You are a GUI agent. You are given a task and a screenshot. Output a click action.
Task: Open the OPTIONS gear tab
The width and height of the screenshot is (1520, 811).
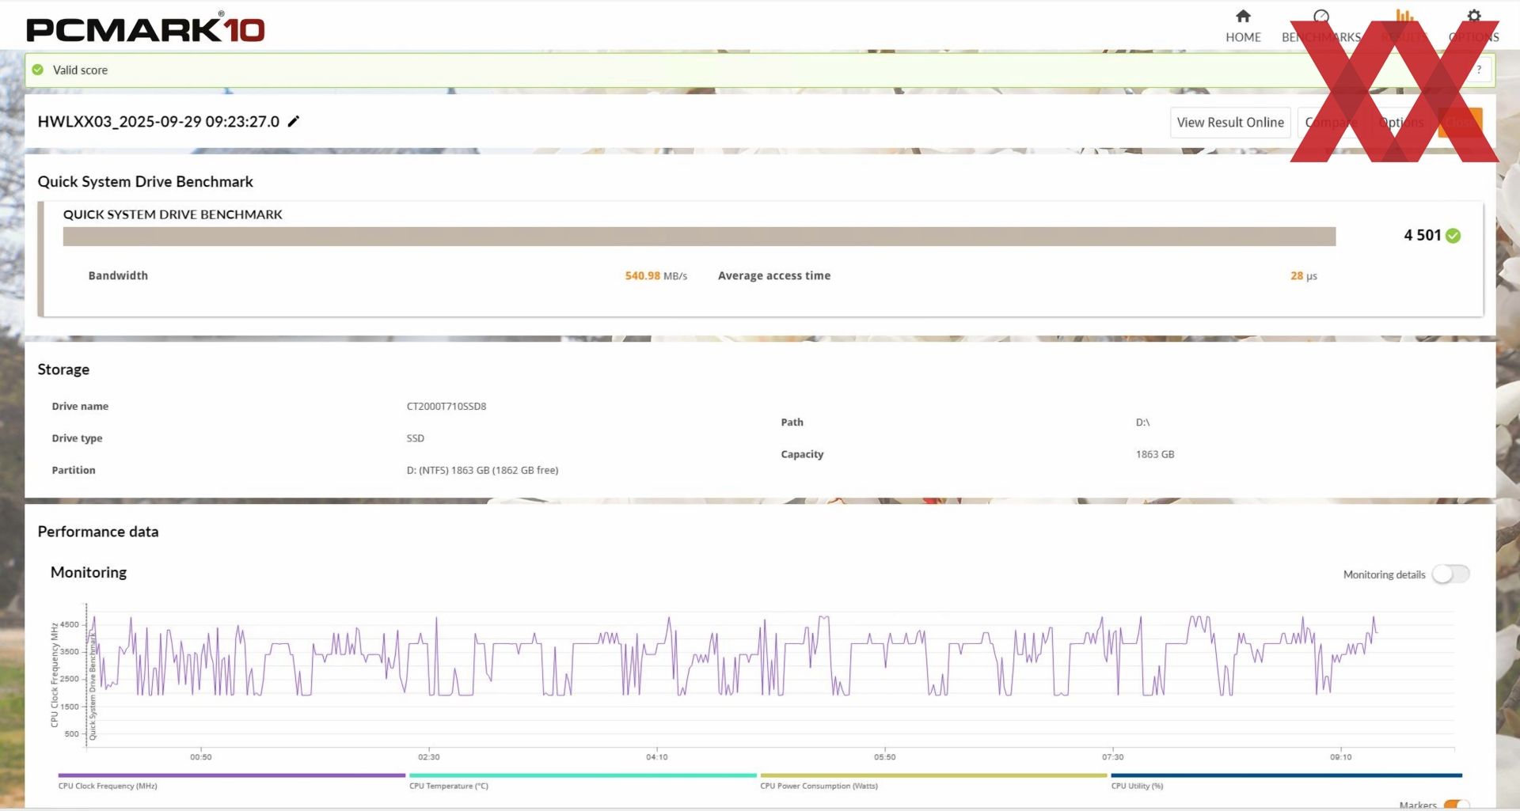[x=1473, y=26]
